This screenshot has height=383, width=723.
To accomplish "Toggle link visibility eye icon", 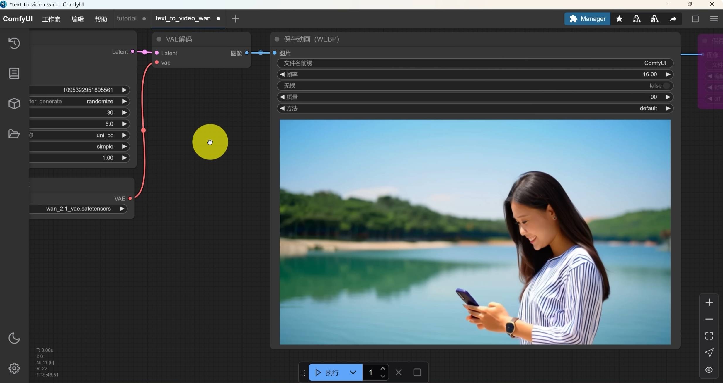I will [709, 370].
